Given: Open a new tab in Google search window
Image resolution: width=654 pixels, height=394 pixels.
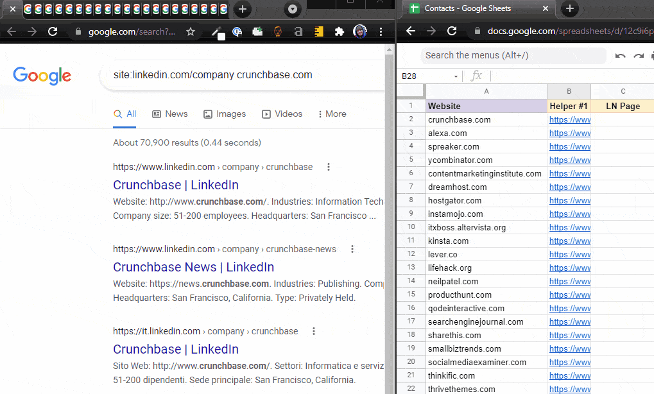Looking at the screenshot, I should pos(243,9).
